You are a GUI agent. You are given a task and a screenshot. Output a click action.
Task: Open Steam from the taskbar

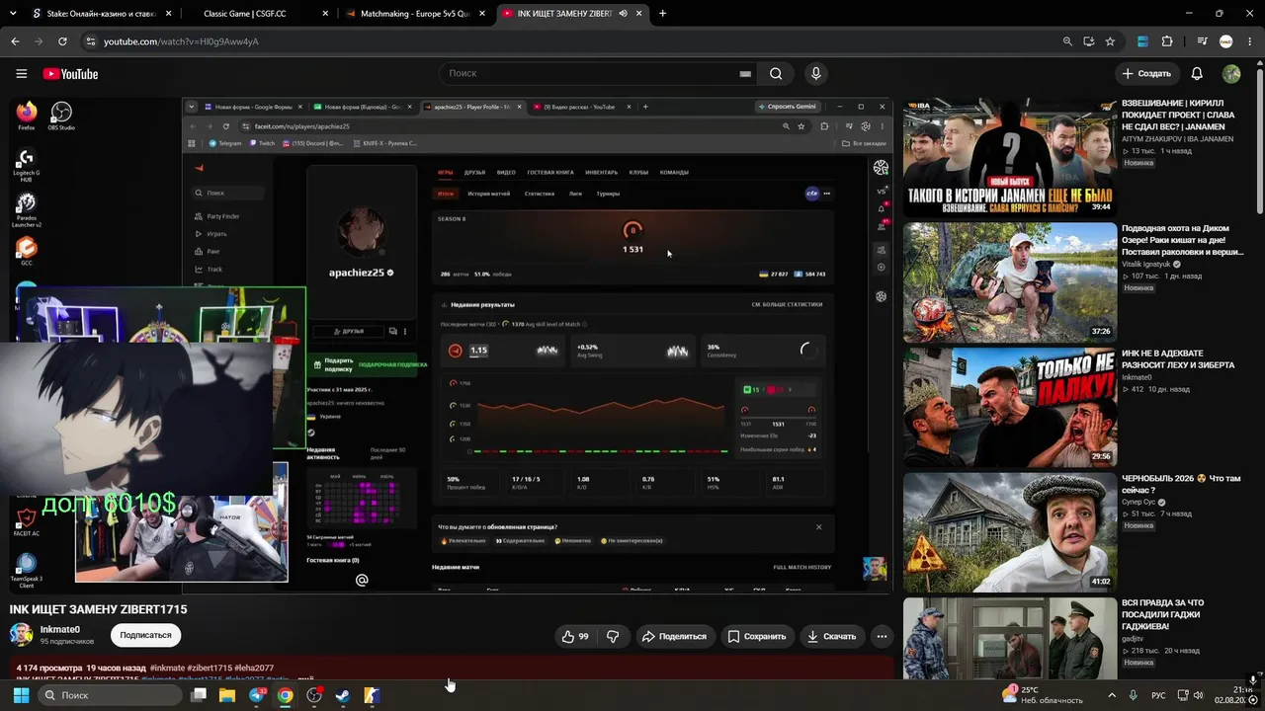[x=343, y=695]
